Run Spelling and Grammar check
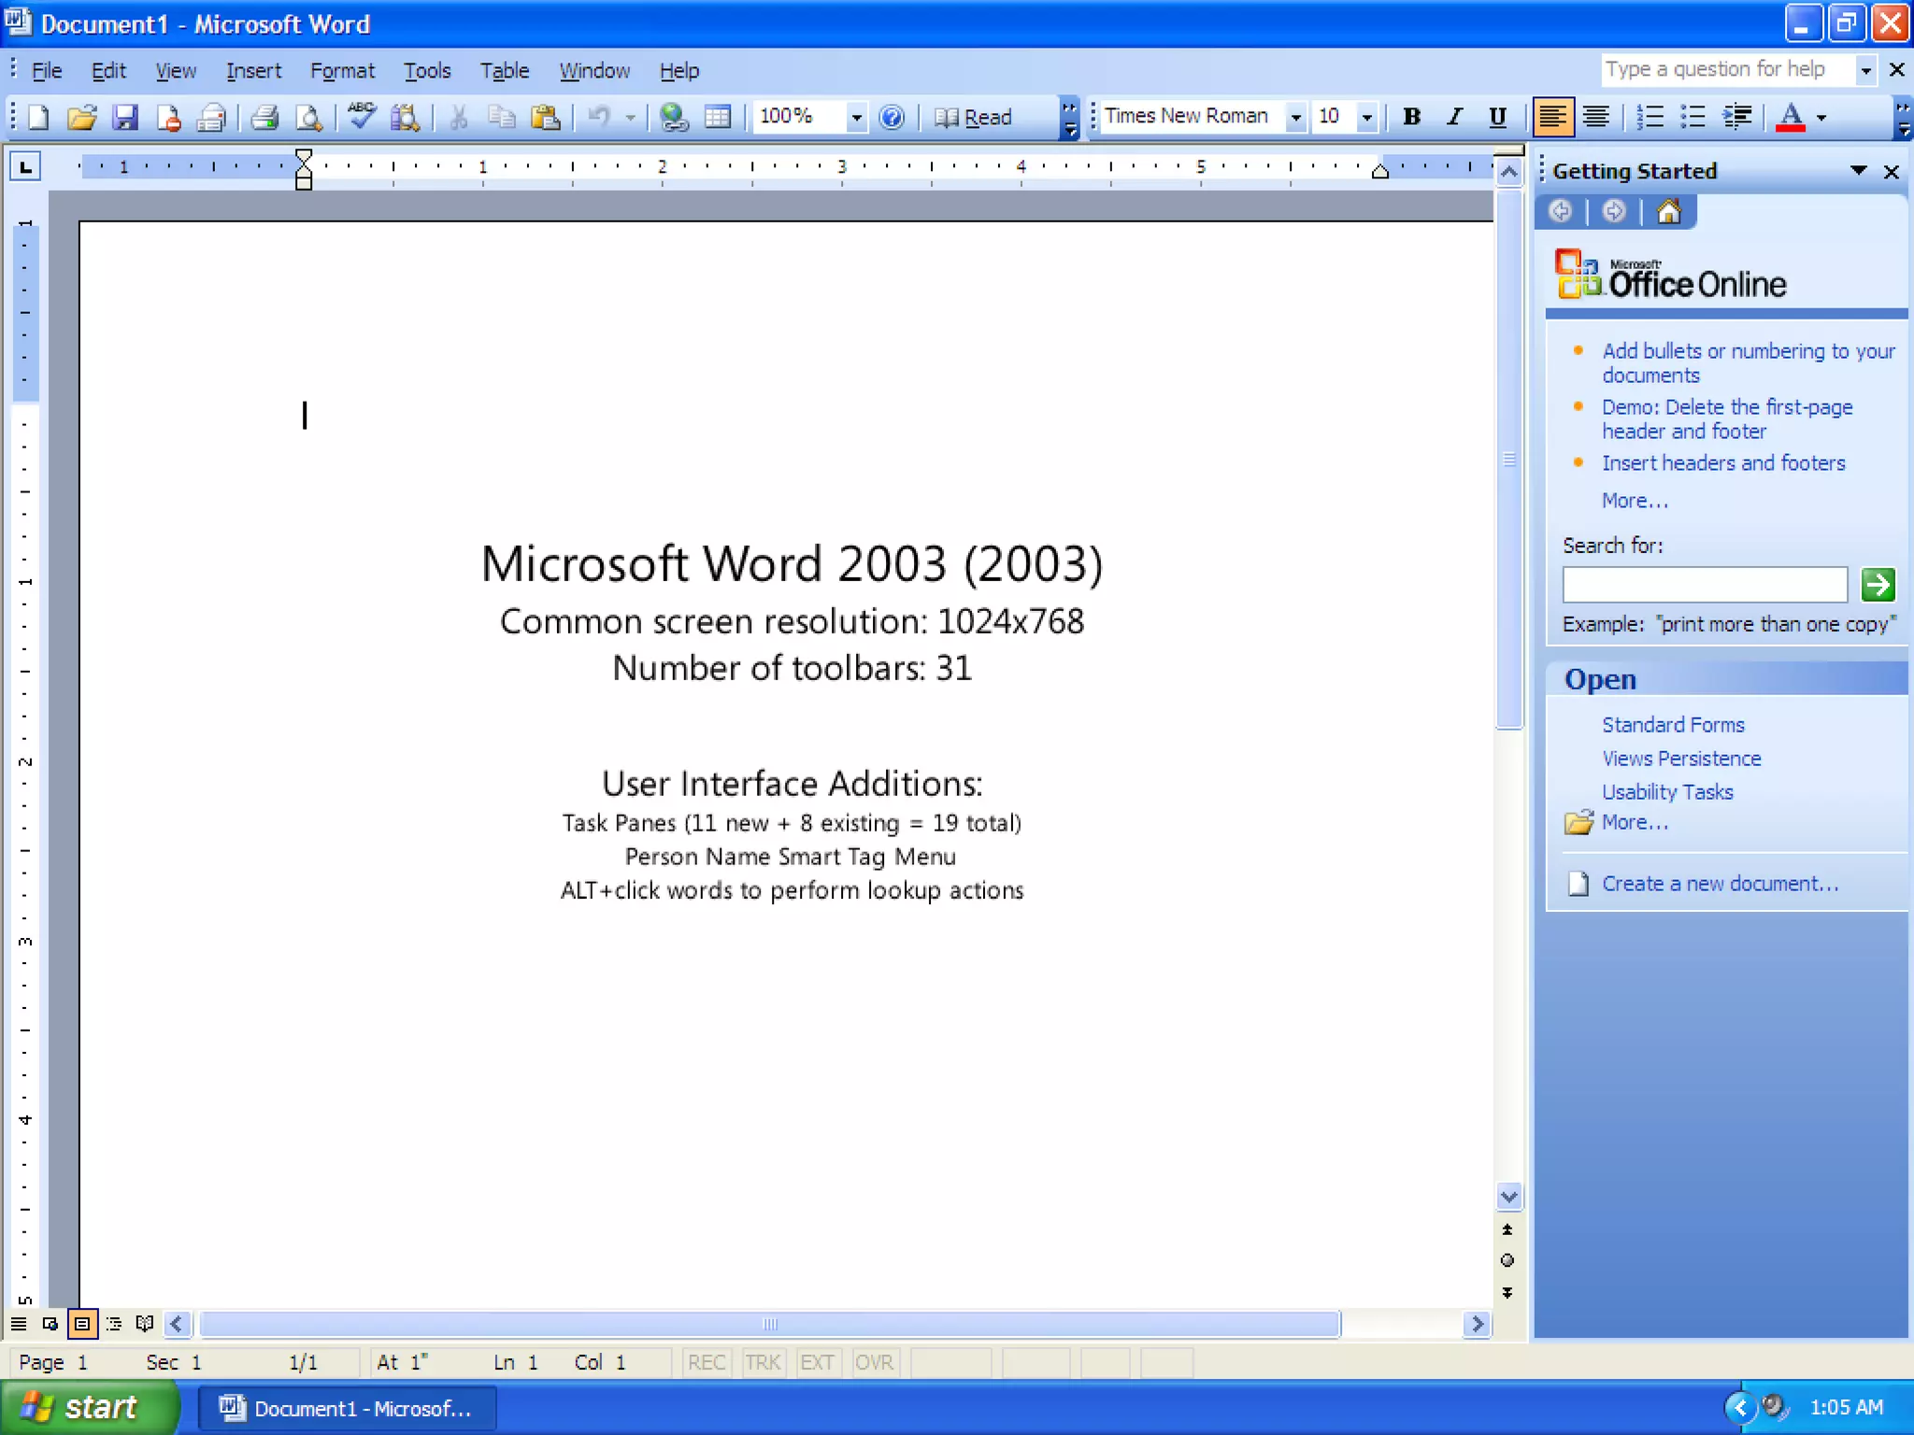 tap(361, 117)
